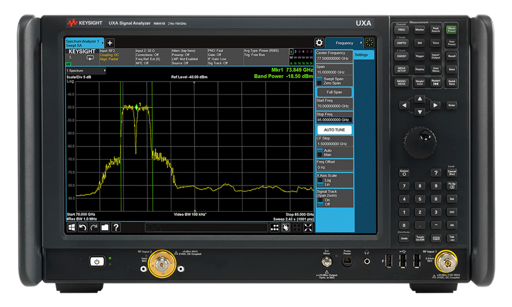
Task: Click the sweep control icon under KEYSIGHT
Action: click(x=90, y=58)
